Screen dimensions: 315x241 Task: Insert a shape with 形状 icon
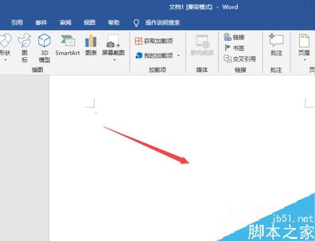point(5,41)
